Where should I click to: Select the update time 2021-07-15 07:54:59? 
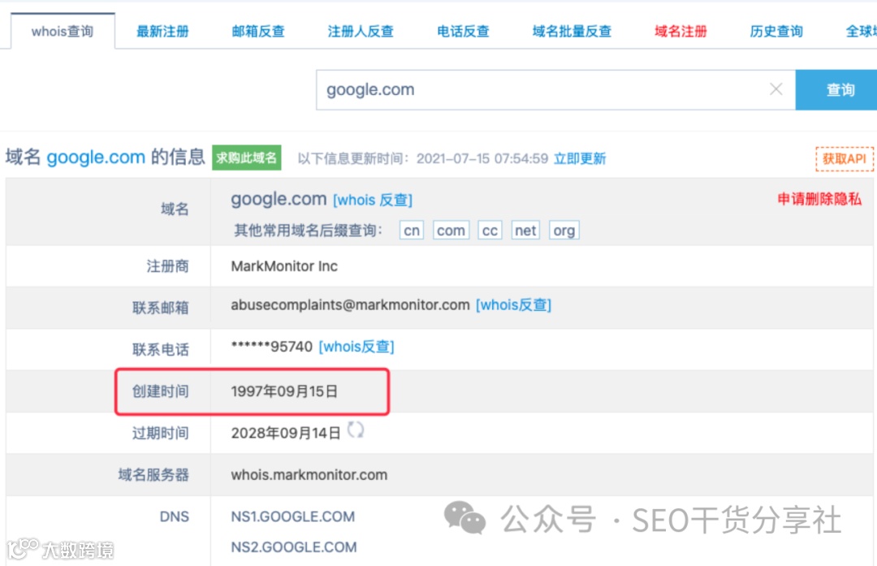pos(482,159)
